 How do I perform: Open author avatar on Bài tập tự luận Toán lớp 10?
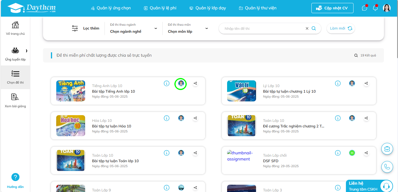point(181,153)
